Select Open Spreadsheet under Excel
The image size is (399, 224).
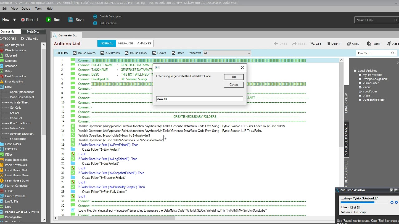pos(22,92)
